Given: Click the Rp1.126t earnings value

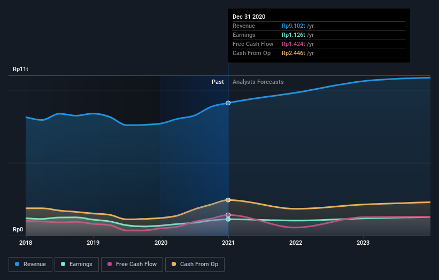Looking at the screenshot, I should coord(294,35).
